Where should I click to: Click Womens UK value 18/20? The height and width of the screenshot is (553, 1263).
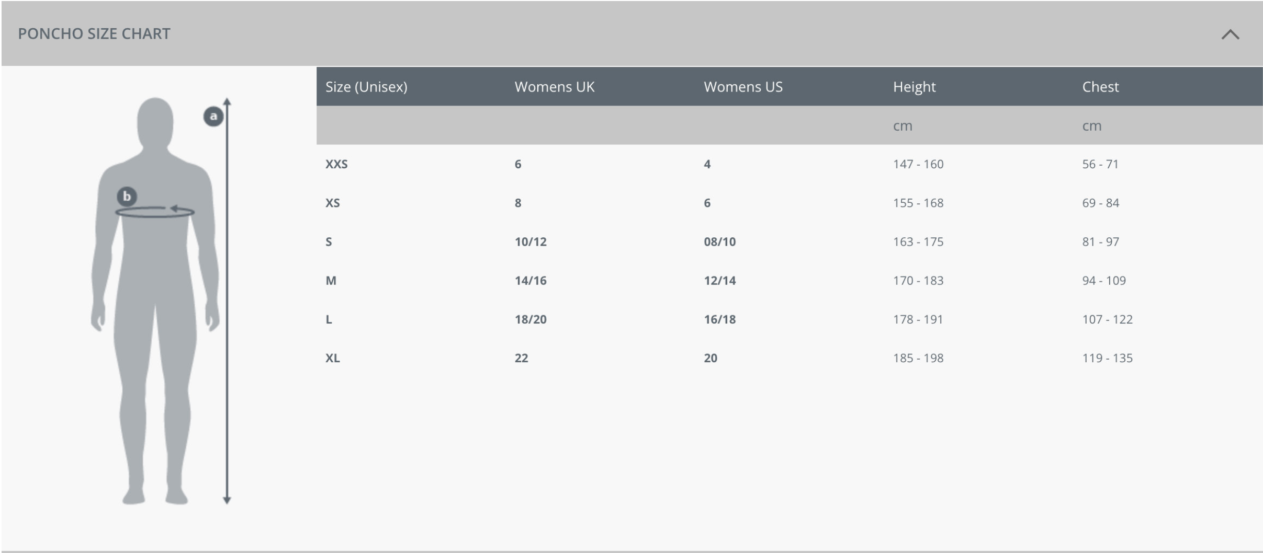pos(531,319)
